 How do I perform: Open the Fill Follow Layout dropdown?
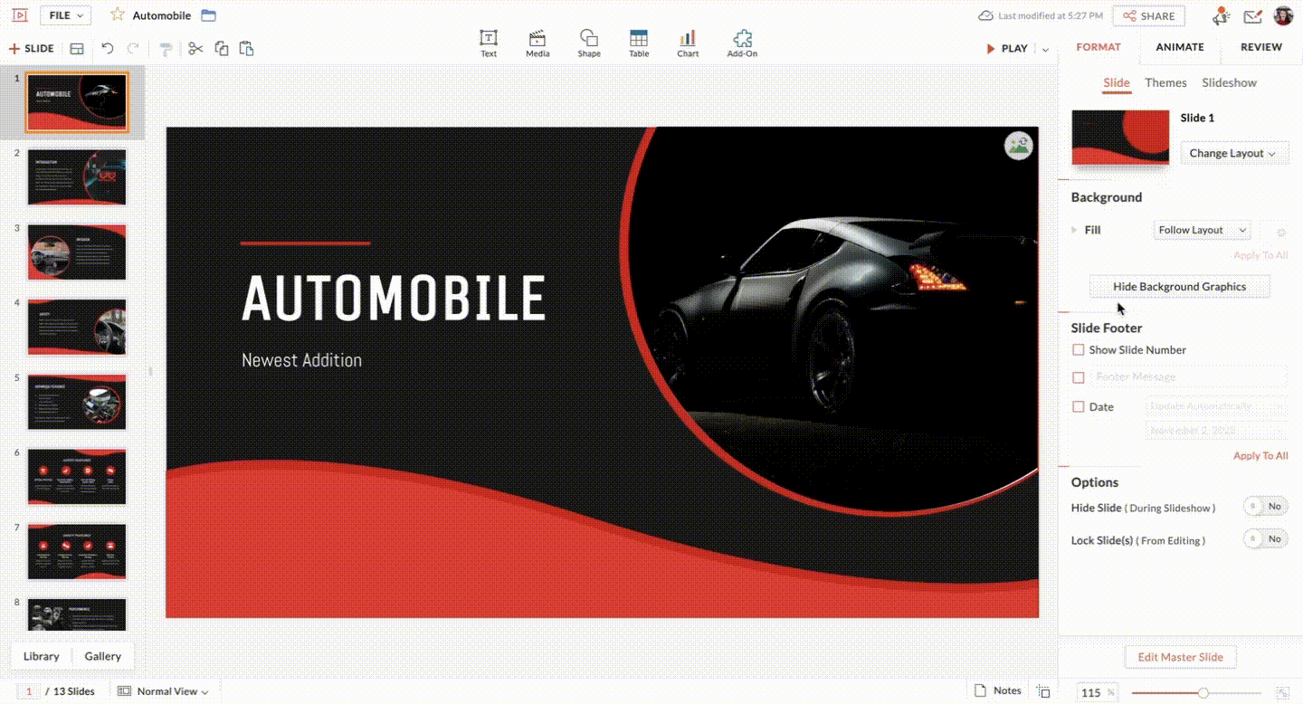(1202, 230)
